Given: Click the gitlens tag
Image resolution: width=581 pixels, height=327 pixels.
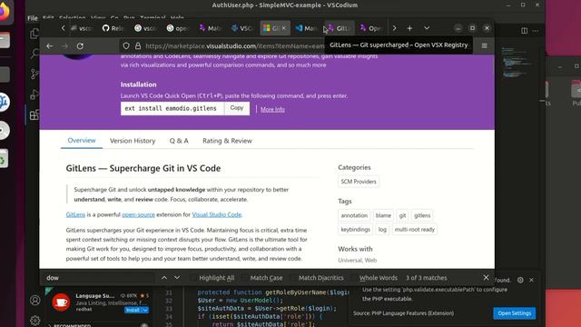Looking at the screenshot, I should [x=422, y=215].
